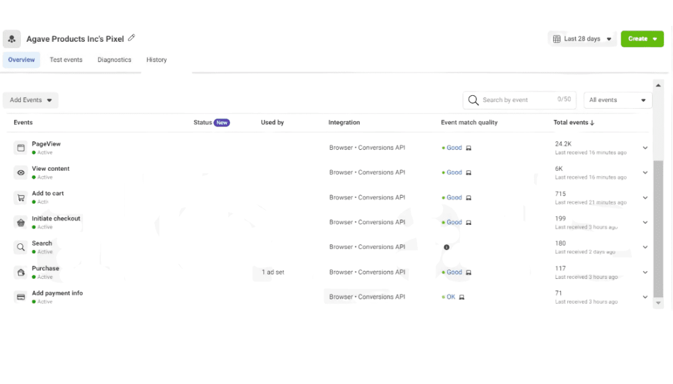
Task: Switch to the Test events tab
Action: click(66, 60)
